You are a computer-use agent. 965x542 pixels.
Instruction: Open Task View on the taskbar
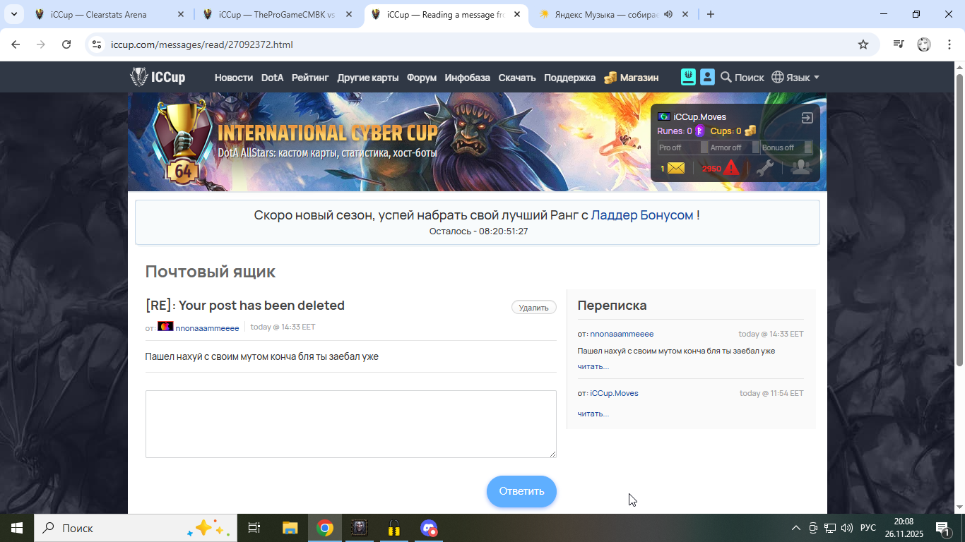pos(254,528)
